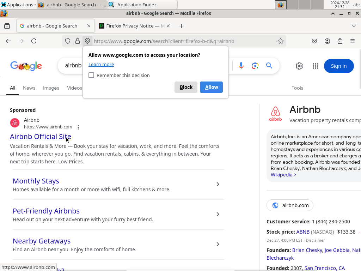This screenshot has height=271, width=361.
Task: Bookmark this page with the star
Action: pyautogui.click(x=280, y=41)
